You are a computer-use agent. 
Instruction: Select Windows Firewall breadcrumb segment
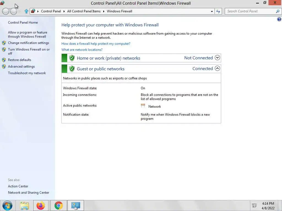point(120,11)
